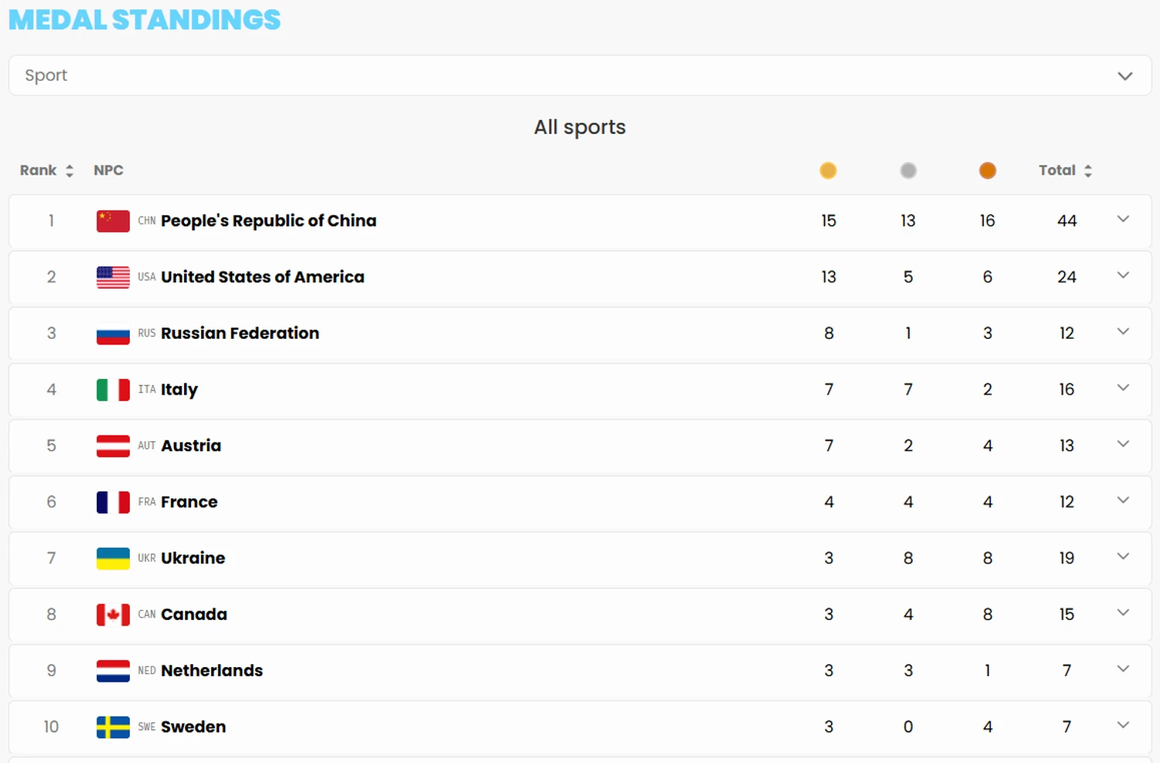Expand the Austria row chevron
This screenshot has height=763, width=1160.
pos(1124,444)
